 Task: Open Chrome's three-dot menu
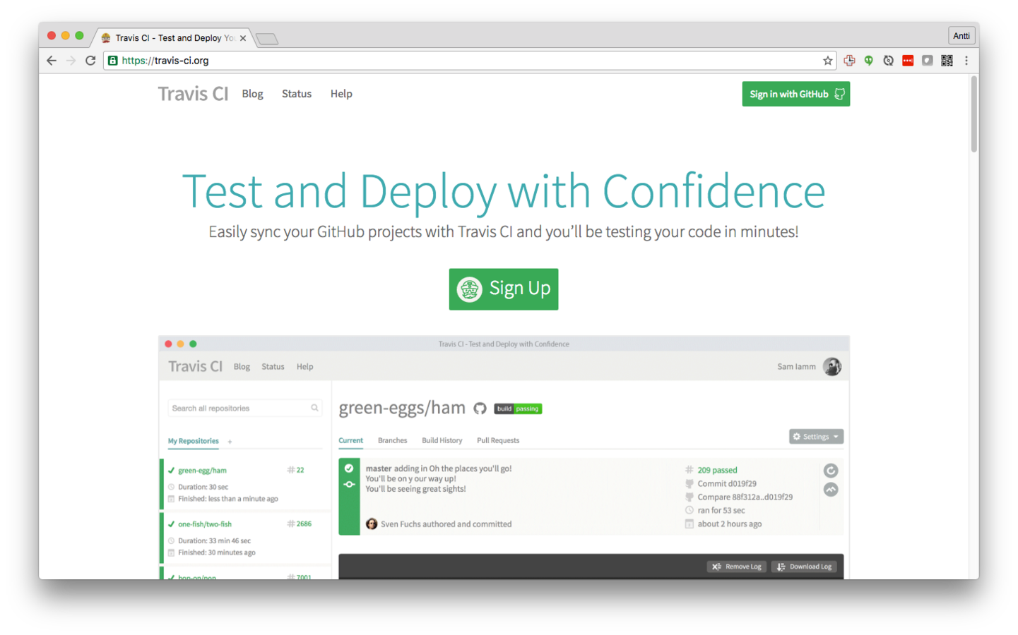966,61
